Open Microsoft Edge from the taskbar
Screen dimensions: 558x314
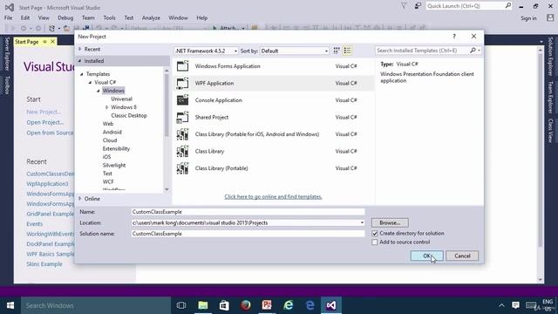pos(310,305)
